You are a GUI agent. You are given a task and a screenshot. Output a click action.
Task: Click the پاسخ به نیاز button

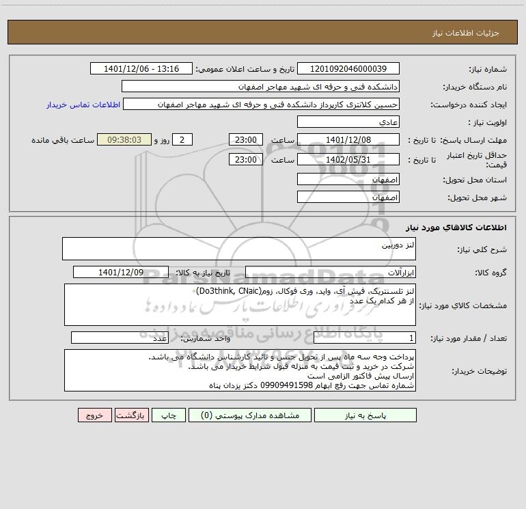click(365, 415)
